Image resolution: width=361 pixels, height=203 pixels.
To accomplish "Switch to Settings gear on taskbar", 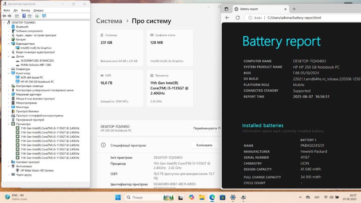I will point(233,197).
